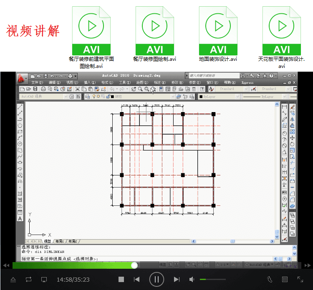Open the AutoCAD application menu logo
Screen dimensions: 313x290
pyautogui.click(x=22, y=78)
